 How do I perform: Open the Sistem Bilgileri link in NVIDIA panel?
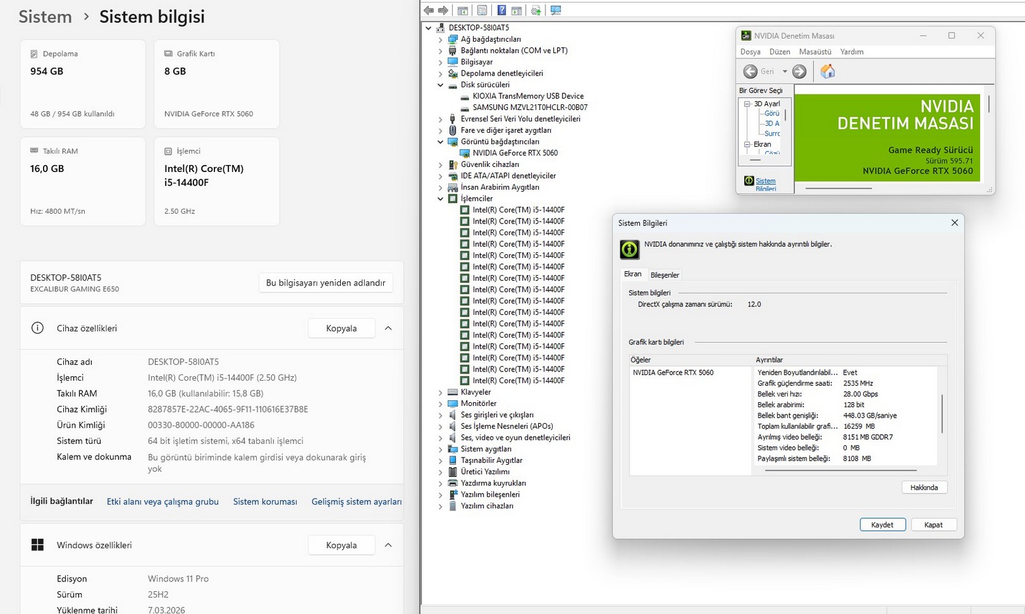[x=765, y=185]
